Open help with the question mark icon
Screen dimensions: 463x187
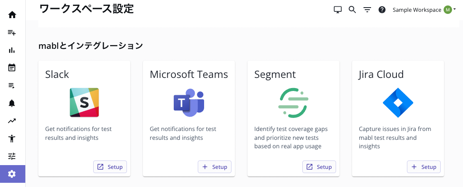tap(382, 10)
